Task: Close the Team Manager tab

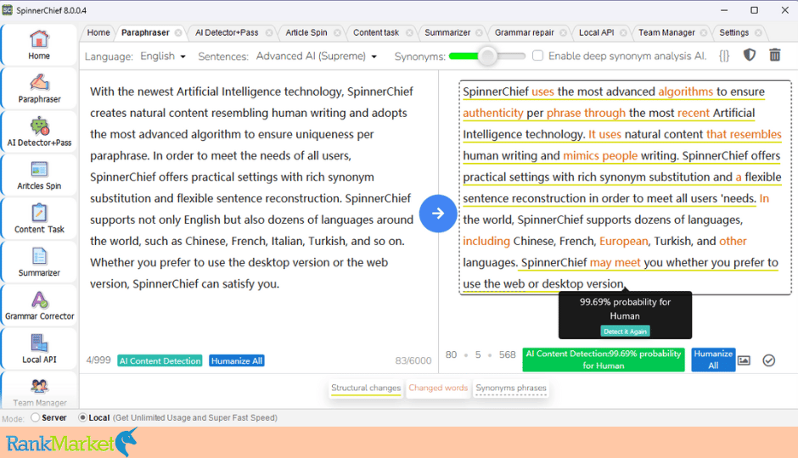Action: click(x=703, y=32)
